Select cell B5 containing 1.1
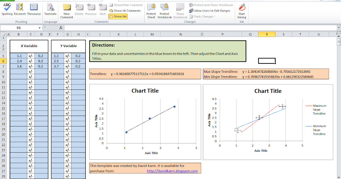The image size is (341, 179). 18,55
